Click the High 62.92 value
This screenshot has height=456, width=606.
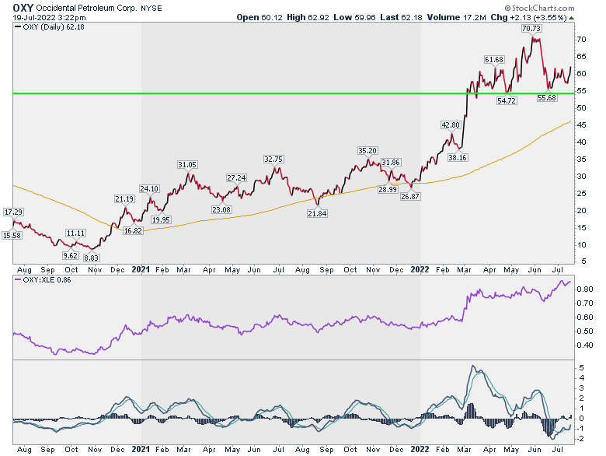[x=308, y=17]
